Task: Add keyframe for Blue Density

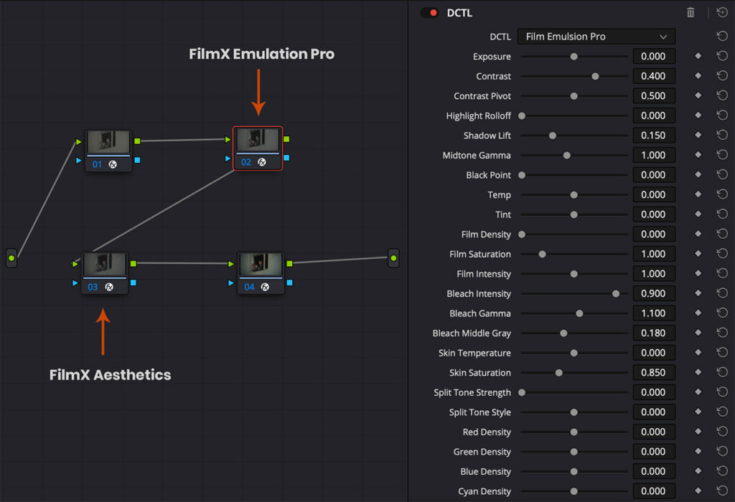Action: click(698, 471)
